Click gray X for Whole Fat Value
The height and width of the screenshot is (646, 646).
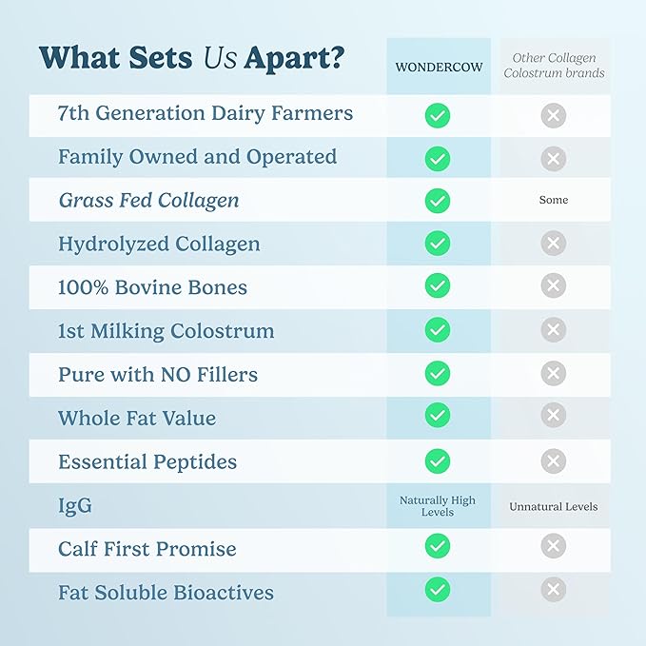coord(553,417)
